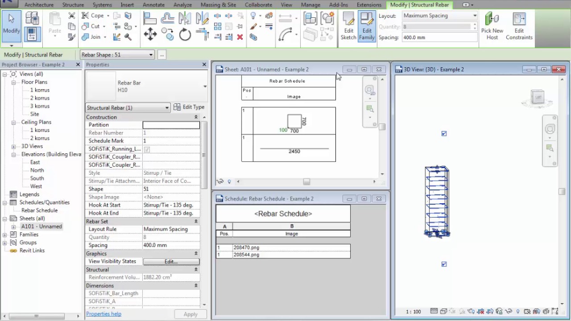Click the red Delete X icon
Image resolution: width=571 pixels, height=321 pixels.
240,37
